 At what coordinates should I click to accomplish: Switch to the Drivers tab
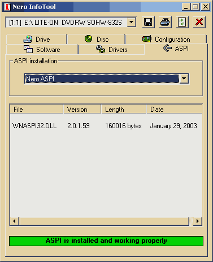[x=112, y=50]
